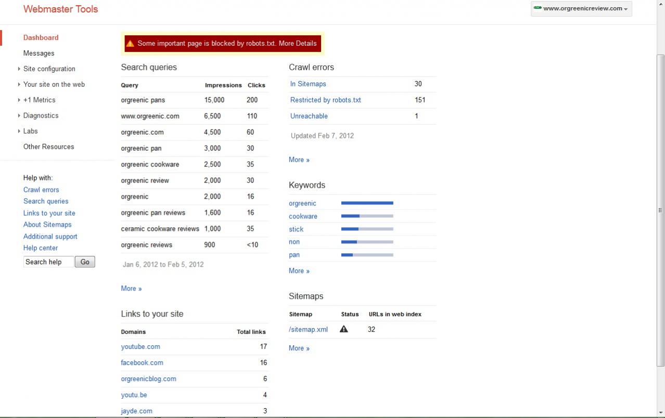
Task: Click the vertical page scrollbar
Action: [660, 210]
